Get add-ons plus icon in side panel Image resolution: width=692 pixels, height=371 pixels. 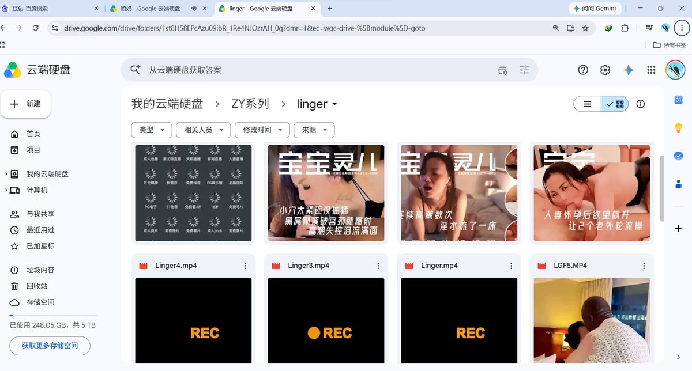(x=679, y=229)
